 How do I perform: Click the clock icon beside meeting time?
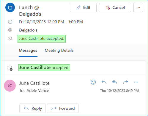10,22
